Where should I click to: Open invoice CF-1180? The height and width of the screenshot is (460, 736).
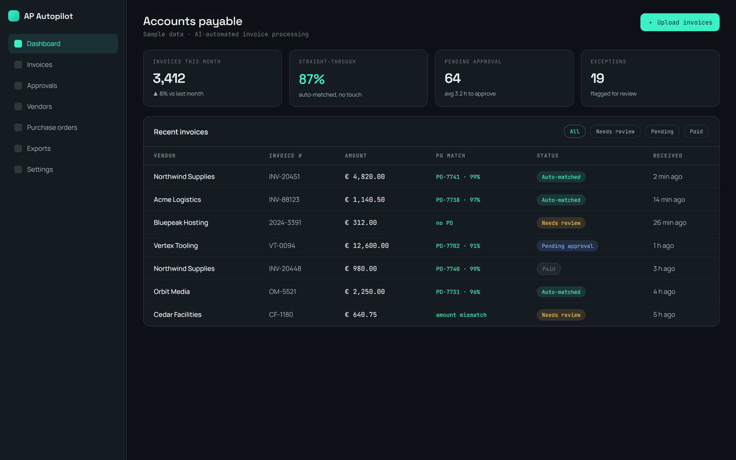click(281, 315)
